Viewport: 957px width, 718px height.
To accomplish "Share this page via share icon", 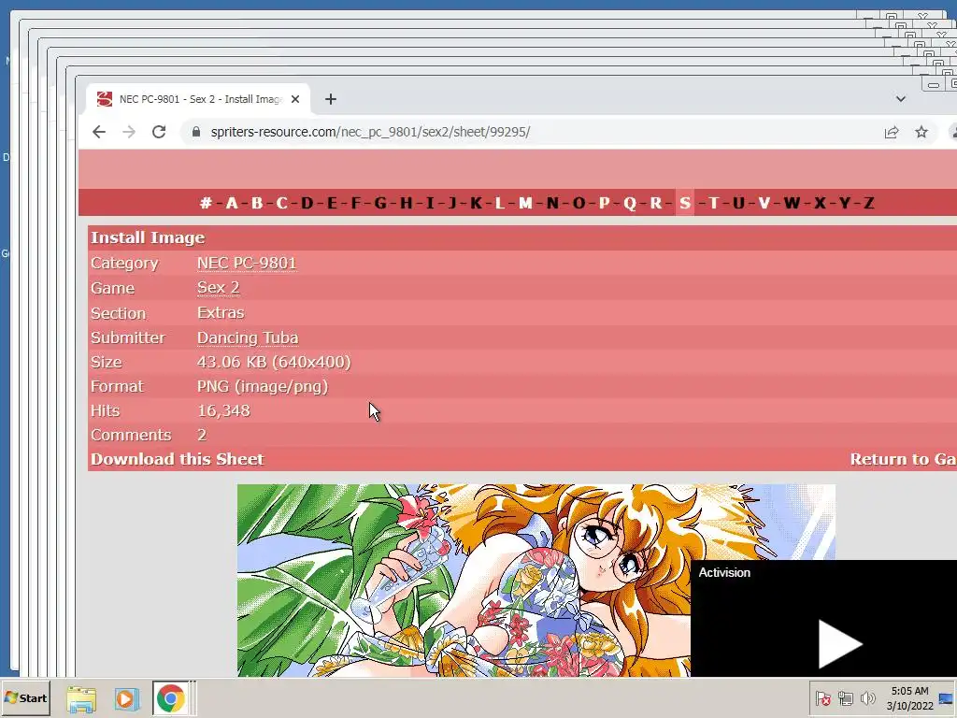I will coord(892,132).
